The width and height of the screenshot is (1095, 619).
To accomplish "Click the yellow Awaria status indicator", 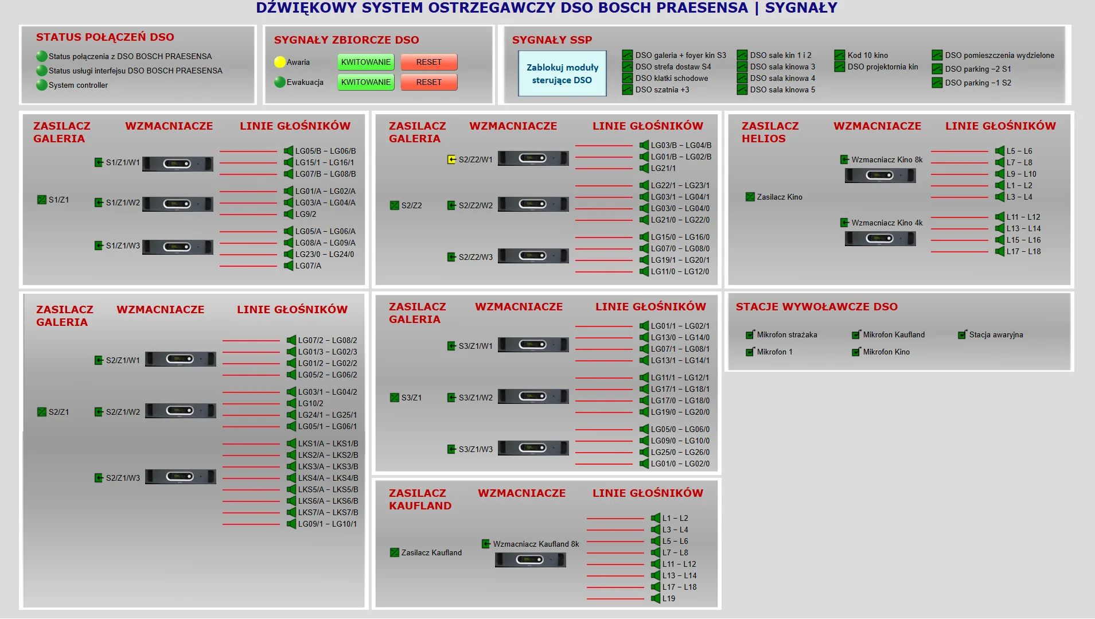I will [x=280, y=62].
